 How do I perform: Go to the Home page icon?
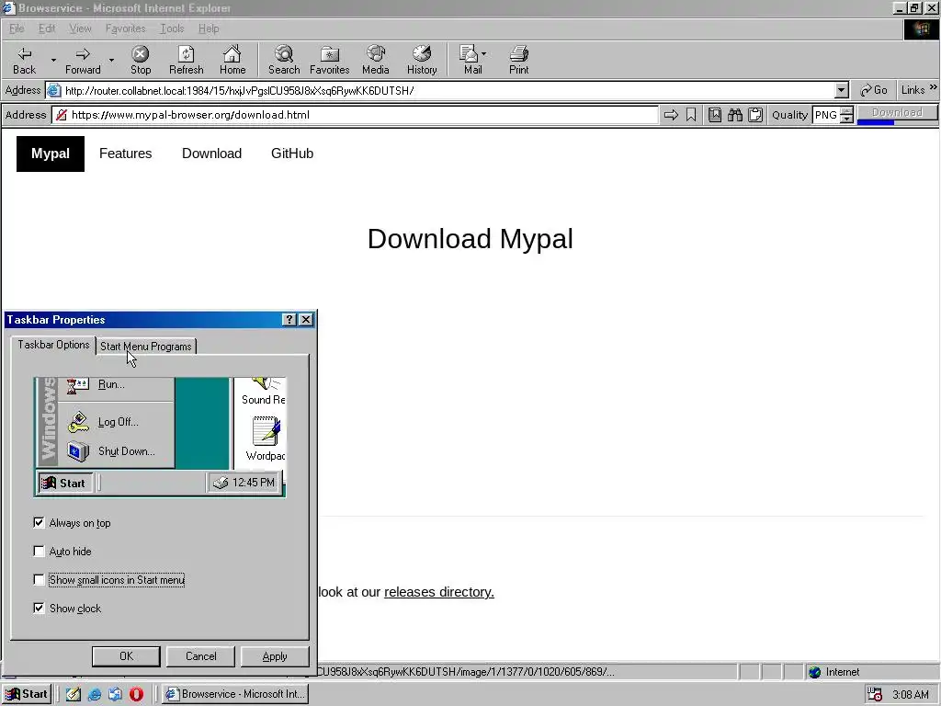pyautogui.click(x=232, y=54)
